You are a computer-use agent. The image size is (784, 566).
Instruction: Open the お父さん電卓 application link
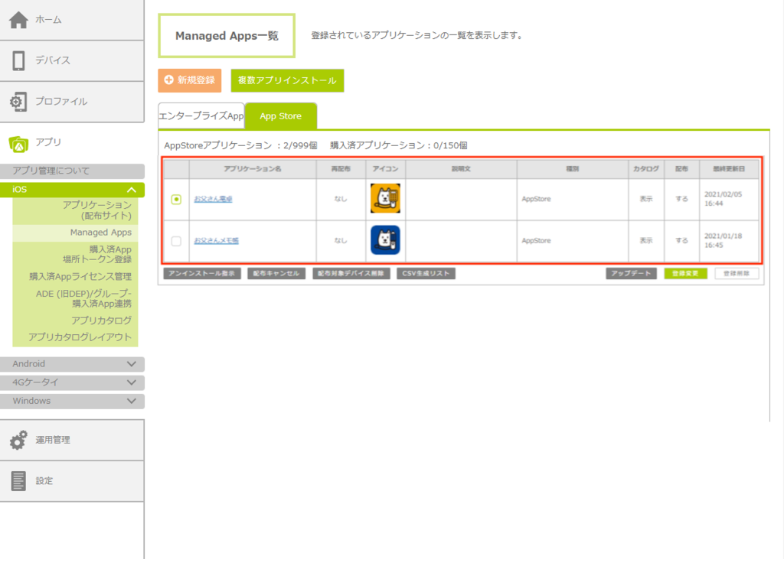tap(213, 199)
